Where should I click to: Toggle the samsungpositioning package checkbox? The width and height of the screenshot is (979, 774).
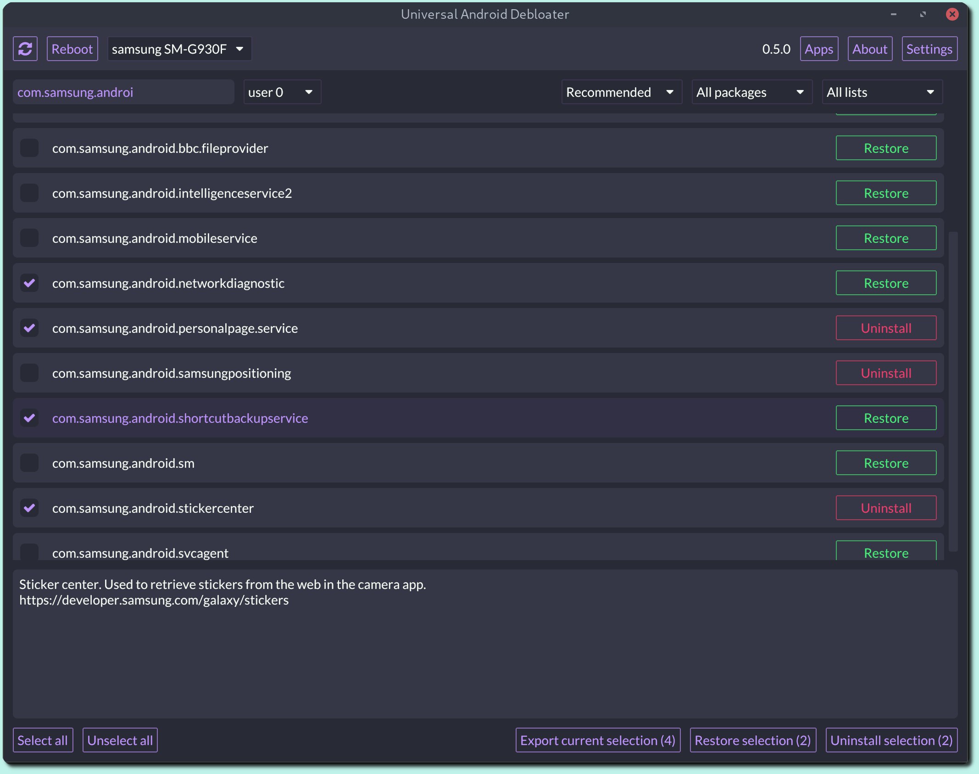tap(29, 373)
